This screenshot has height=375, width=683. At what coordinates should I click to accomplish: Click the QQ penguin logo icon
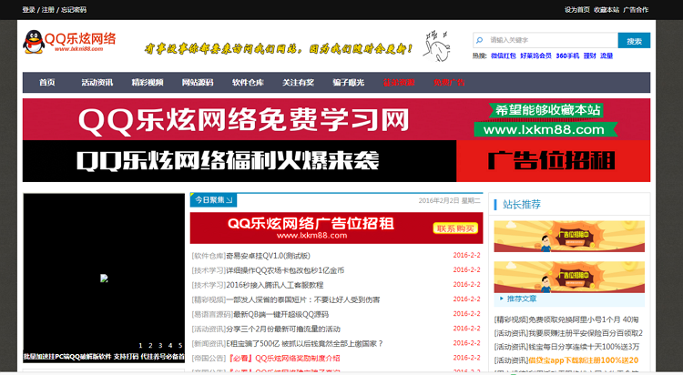(34, 42)
